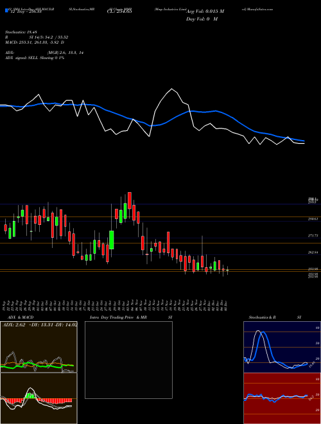Click the green MACD histogram bars
321x424 pixels.
(x=30, y=395)
